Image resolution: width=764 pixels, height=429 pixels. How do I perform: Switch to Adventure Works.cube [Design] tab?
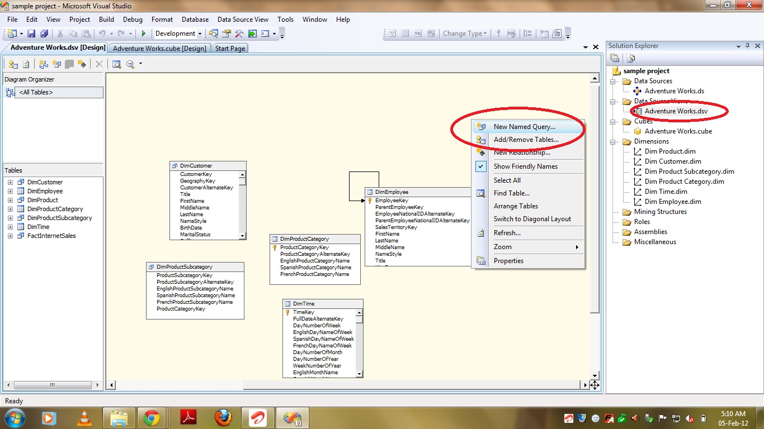pyautogui.click(x=159, y=49)
